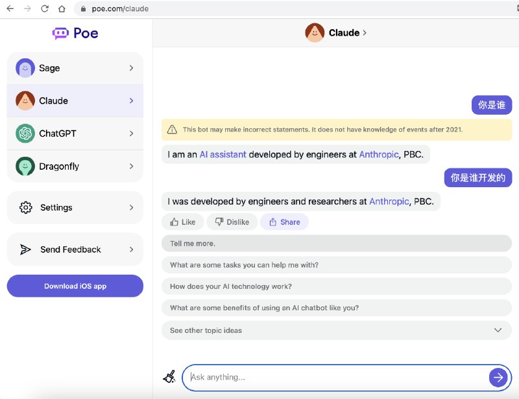Open the ChatGPT bot avatar icon
Screen dimensions: 519x399
(x=25, y=133)
